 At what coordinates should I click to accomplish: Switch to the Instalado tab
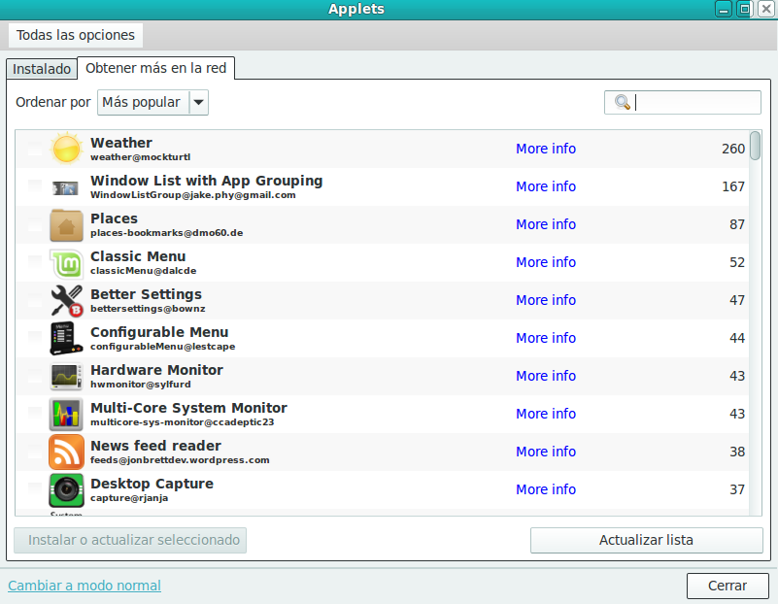(x=42, y=69)
